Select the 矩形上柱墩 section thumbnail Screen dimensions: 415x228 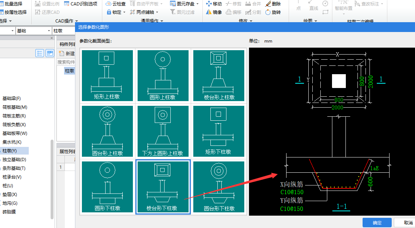[107, 76]
